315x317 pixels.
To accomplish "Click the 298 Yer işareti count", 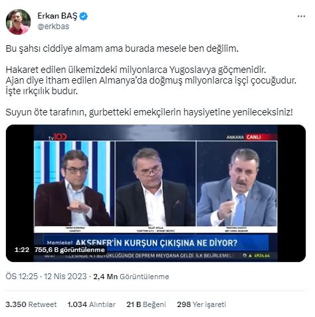I will (201, 304).
